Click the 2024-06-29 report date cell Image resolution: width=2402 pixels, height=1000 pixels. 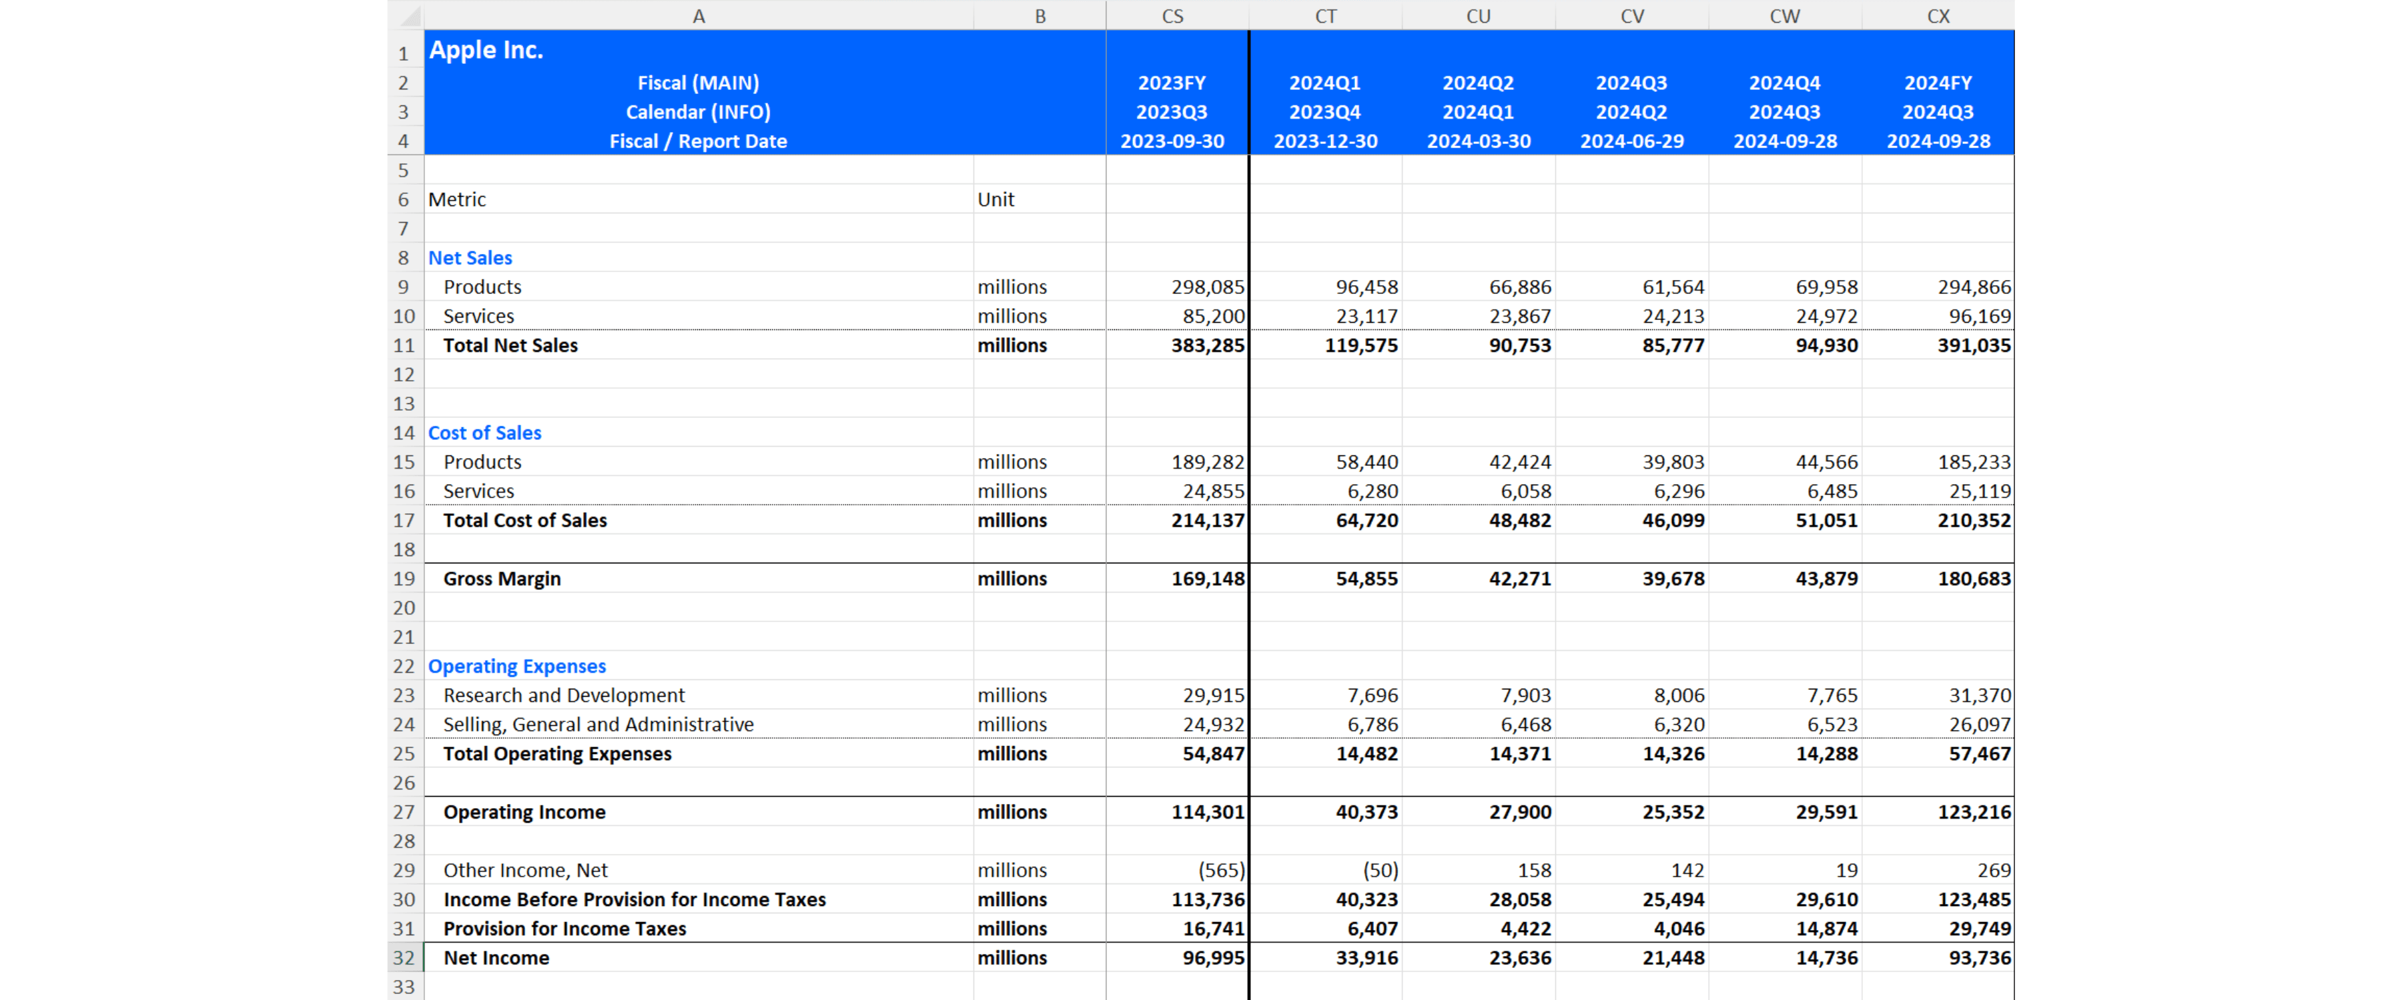[x=1631, y=141]
